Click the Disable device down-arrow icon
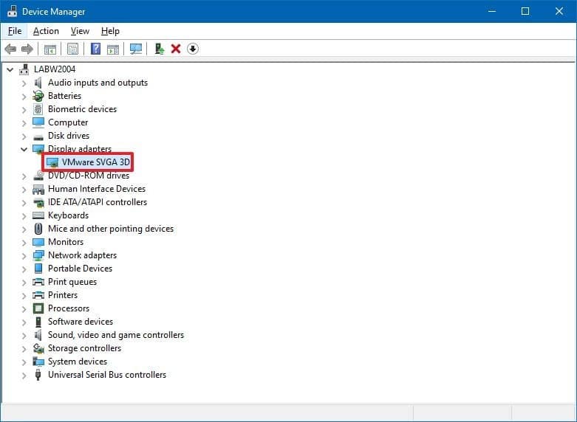Image resolution: width=577 pixels, height=422 pixels. [x=193, y=49]
